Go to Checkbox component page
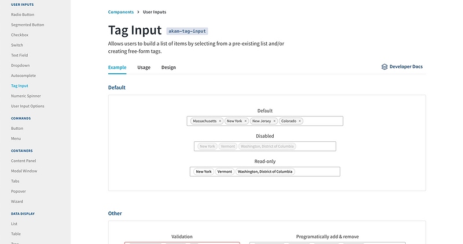 tap(20, 35)
